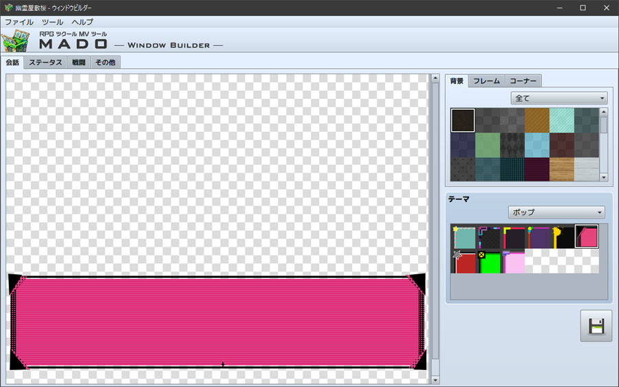Click the preview canvas scroll-up arrow
The height and width of the screenshot is (387, 619).
435,78
